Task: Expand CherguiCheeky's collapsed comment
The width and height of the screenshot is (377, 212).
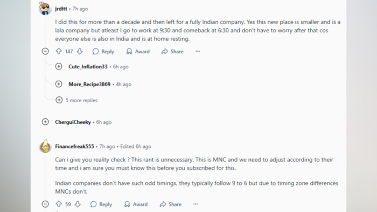Action: (45, 122)
